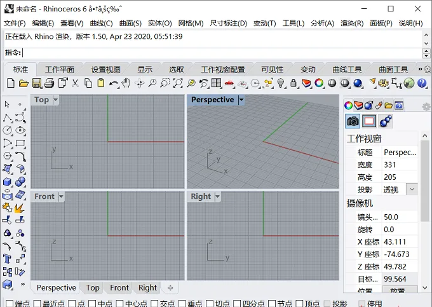Switch to the 工作平面 toolbar tab
The width and height of the screenshot is (432, 307).
point(60,69)
